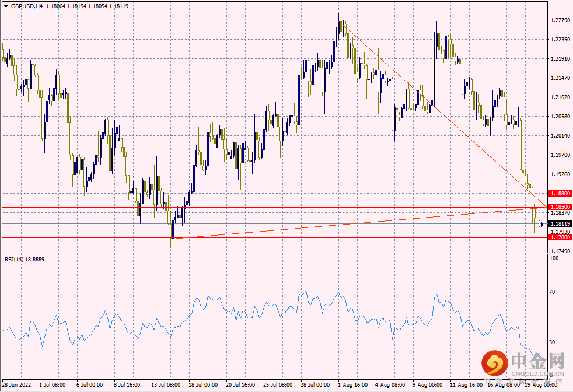Click the 1.19260 price axis value
The width and height of the screenshot is (573, 392).
[560, 174]
